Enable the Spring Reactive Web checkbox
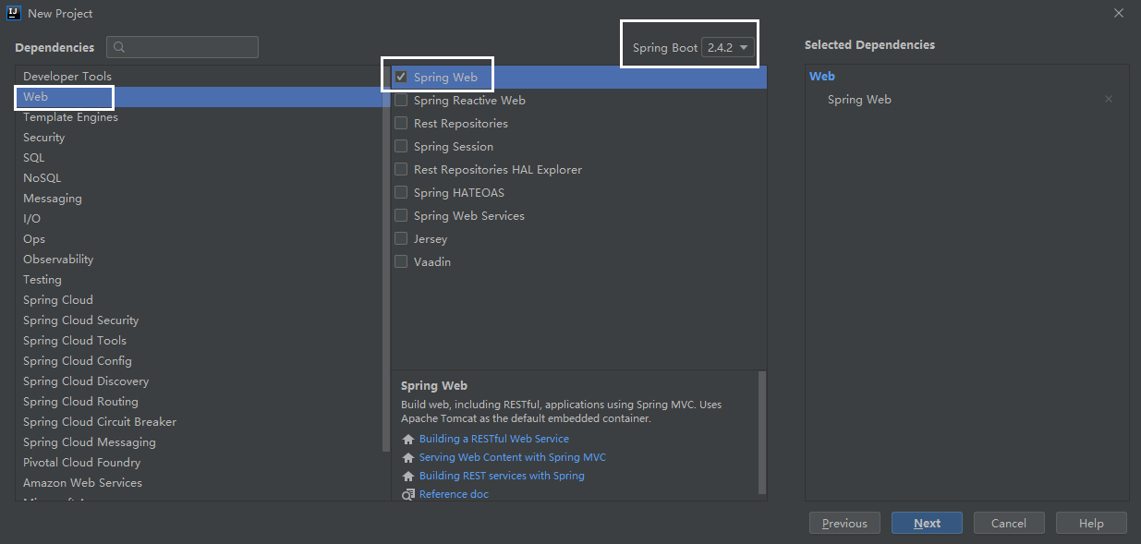The image size is (1141, 544). click(401, 101)
